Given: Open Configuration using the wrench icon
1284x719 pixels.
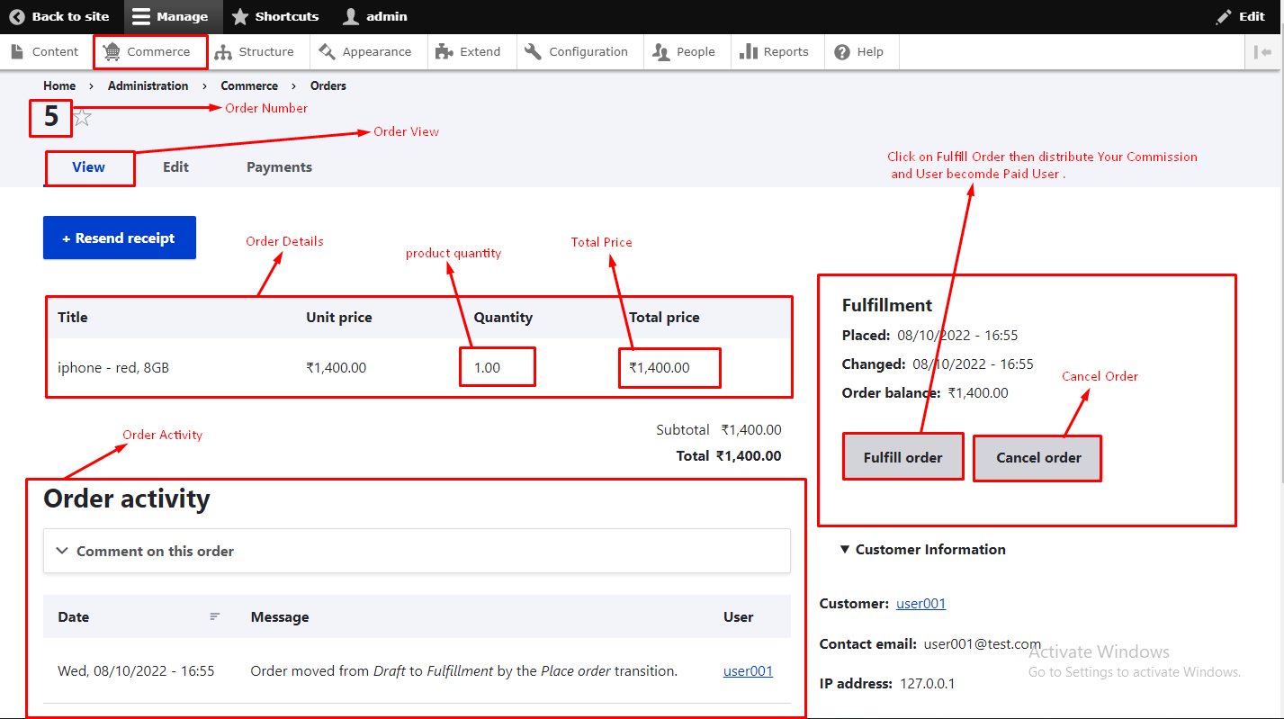Looking at the screenshot, I should [x=534, y=52].
